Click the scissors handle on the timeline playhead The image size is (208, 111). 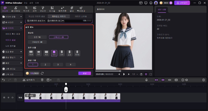[66, 90]
